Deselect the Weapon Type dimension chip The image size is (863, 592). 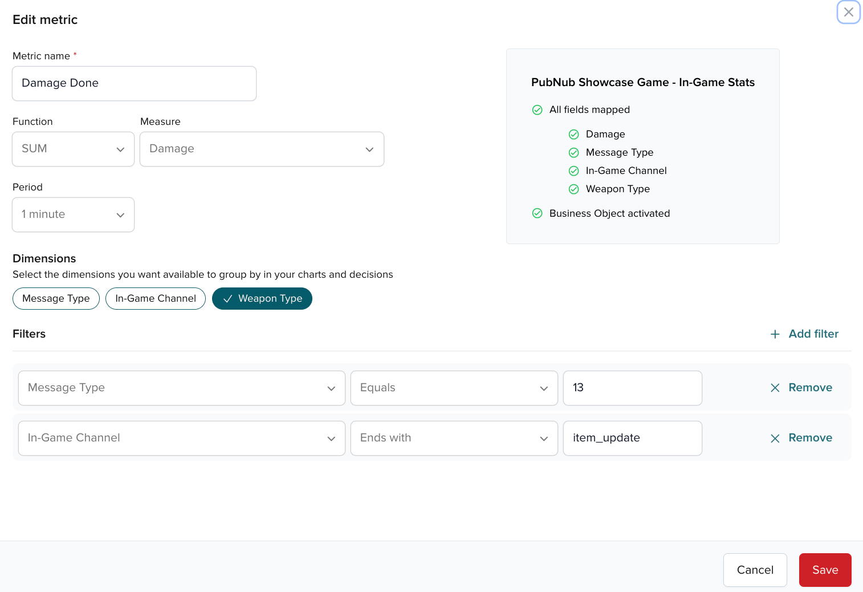[262, 299]
